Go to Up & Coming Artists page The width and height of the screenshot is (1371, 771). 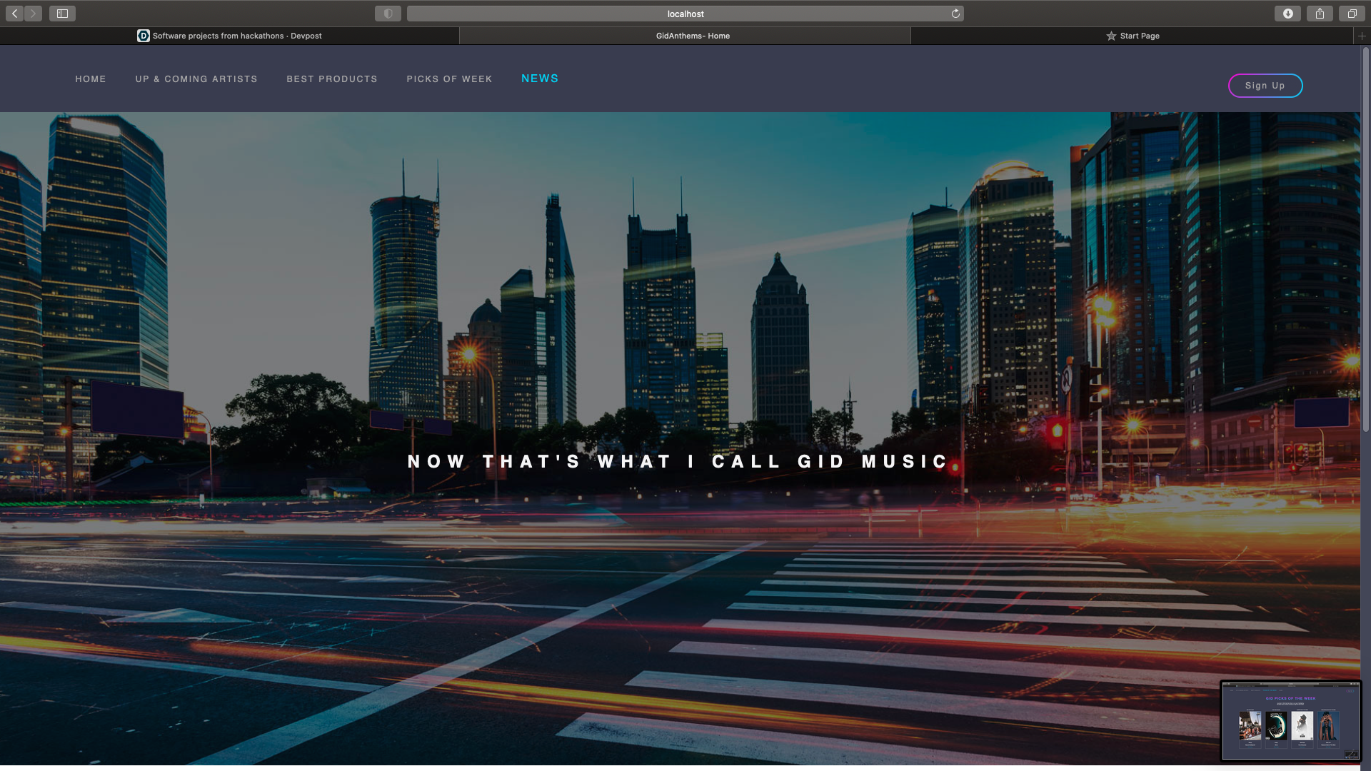pyautogui.click(x=196, y=79)
